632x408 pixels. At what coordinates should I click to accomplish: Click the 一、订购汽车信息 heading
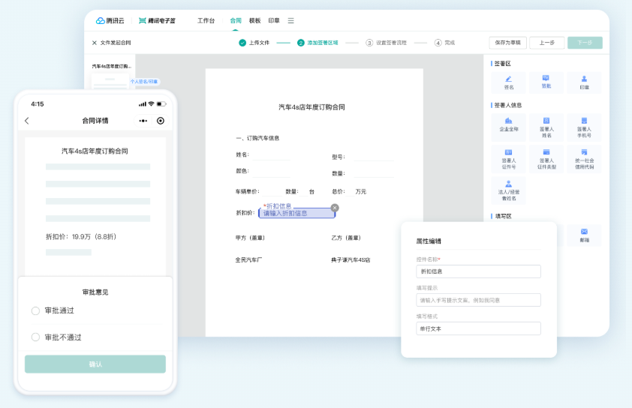257,138
